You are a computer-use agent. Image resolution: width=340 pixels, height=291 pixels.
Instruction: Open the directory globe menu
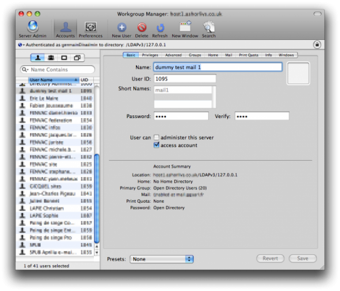click(21, 45)
